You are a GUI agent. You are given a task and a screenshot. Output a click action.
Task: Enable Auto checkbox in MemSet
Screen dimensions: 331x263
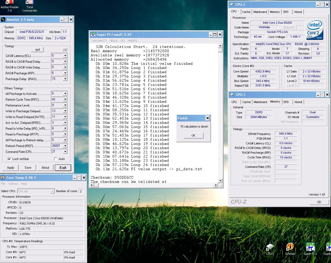coord(56,159)
